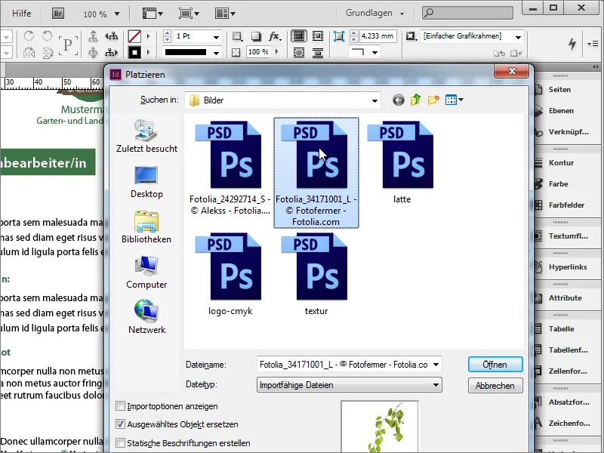Select the textur PSD file
Screen dimensions: 604x453
tap(316, 274)
